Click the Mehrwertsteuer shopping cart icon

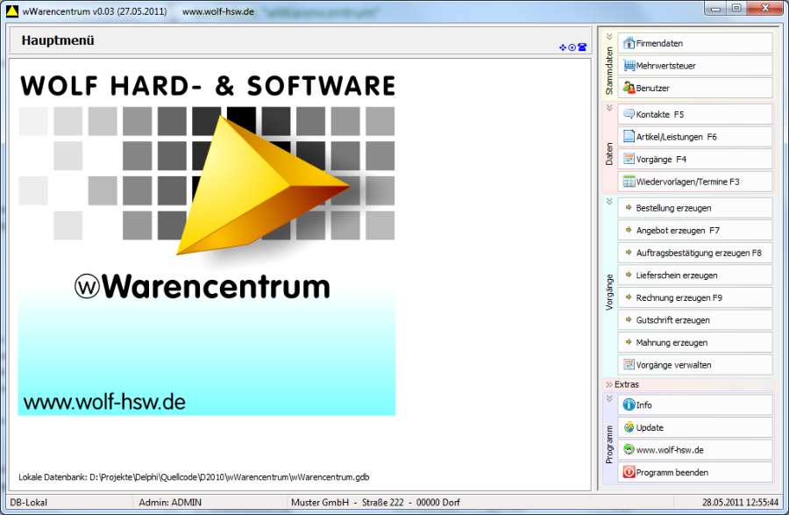[629, 66]
